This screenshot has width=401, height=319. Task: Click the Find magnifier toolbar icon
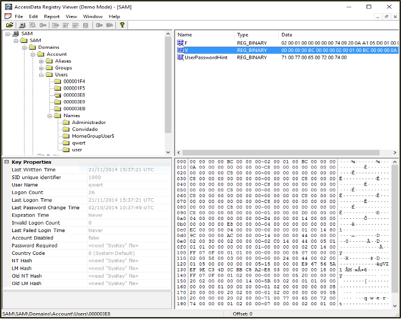[x=32, y=25]
